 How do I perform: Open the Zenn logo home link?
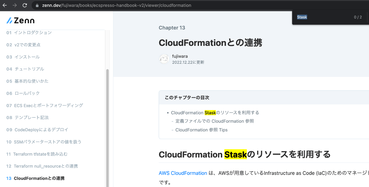[21, 21]
